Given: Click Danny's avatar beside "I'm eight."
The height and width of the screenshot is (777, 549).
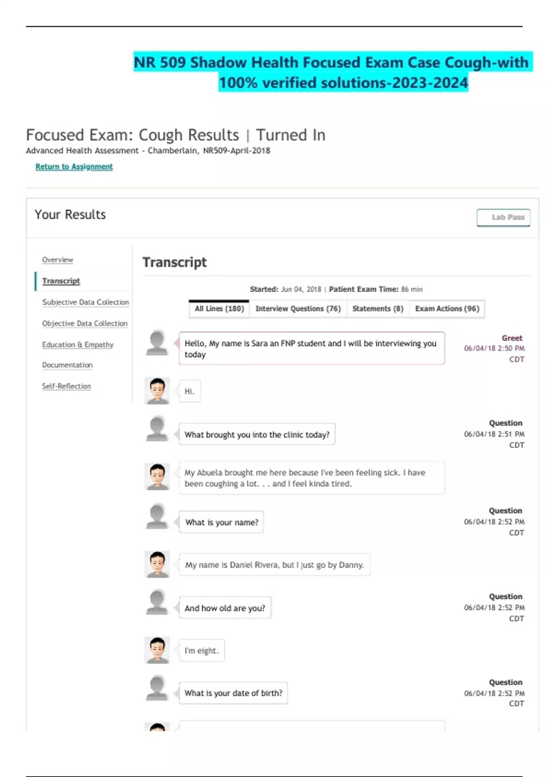Looking at the screenshot, I should (x=157, y=650).
